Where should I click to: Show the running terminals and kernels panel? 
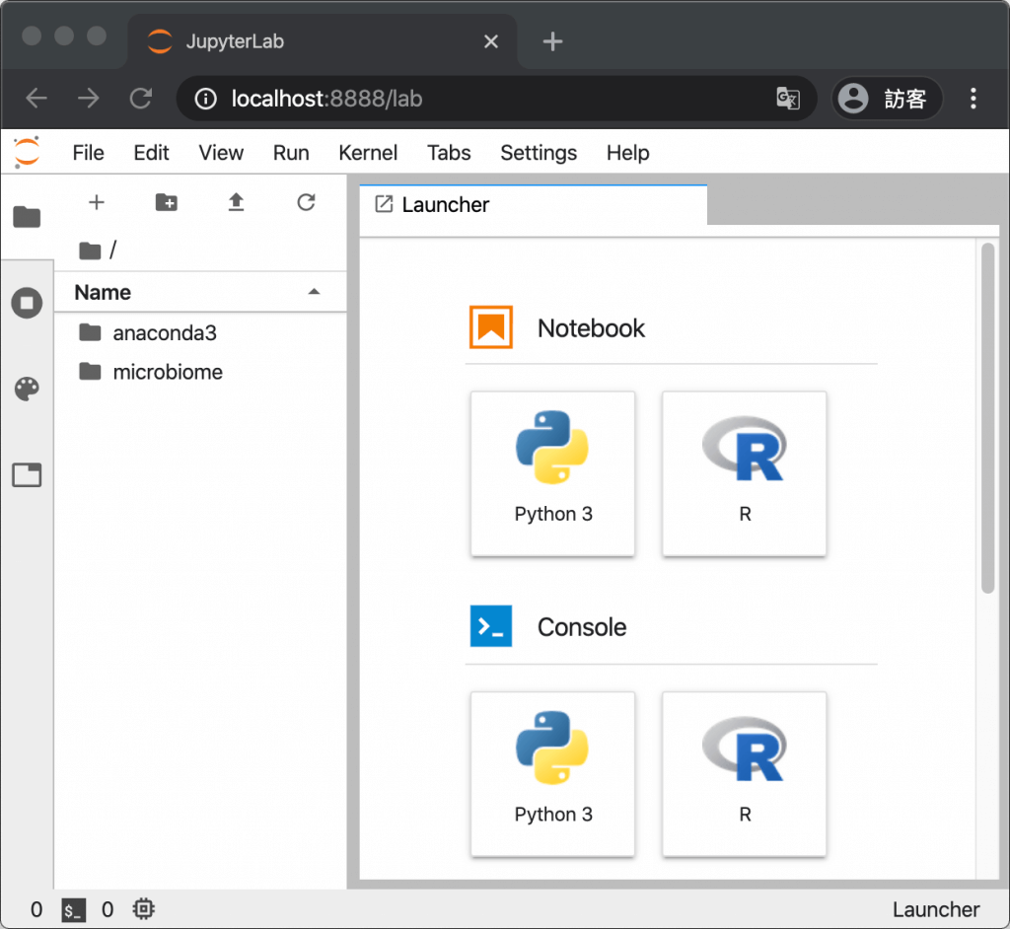tap(27, 303)
